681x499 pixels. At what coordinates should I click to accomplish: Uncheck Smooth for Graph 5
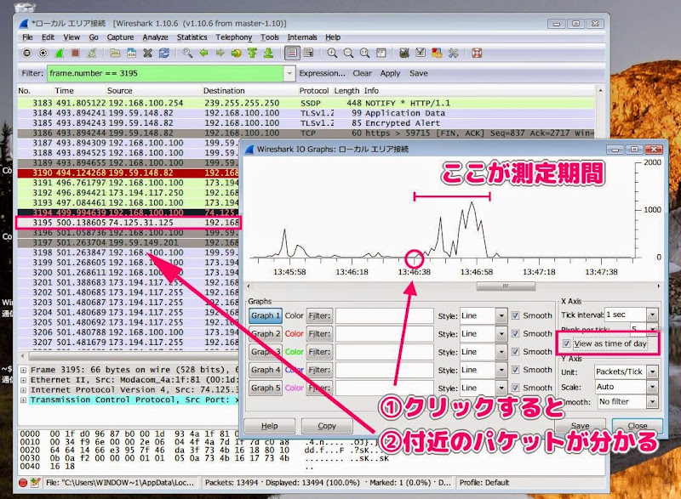[515, 388]
